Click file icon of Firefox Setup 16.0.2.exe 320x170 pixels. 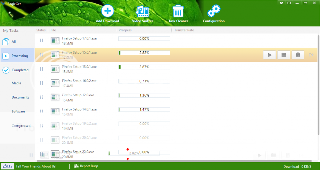point(55,83)
